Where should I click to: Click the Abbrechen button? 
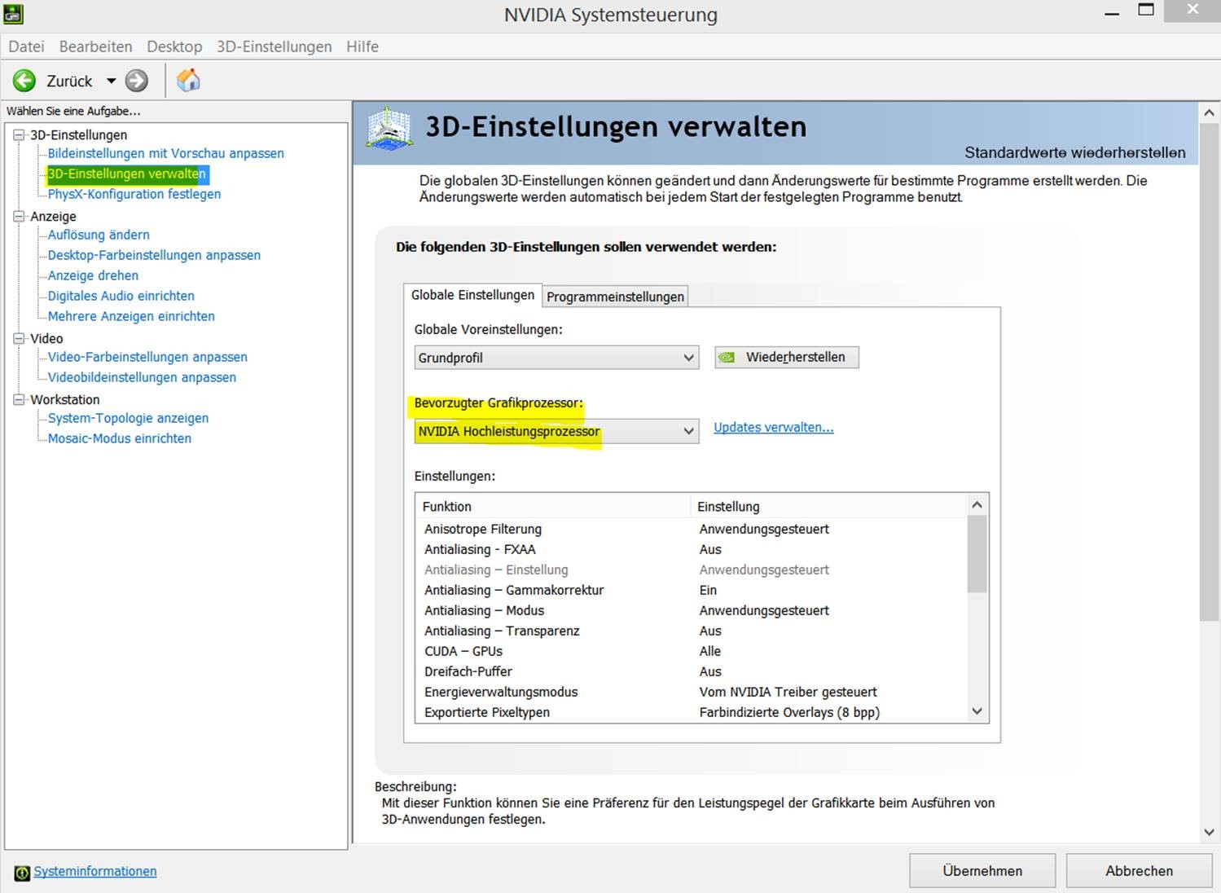(x=1139, y=871)
